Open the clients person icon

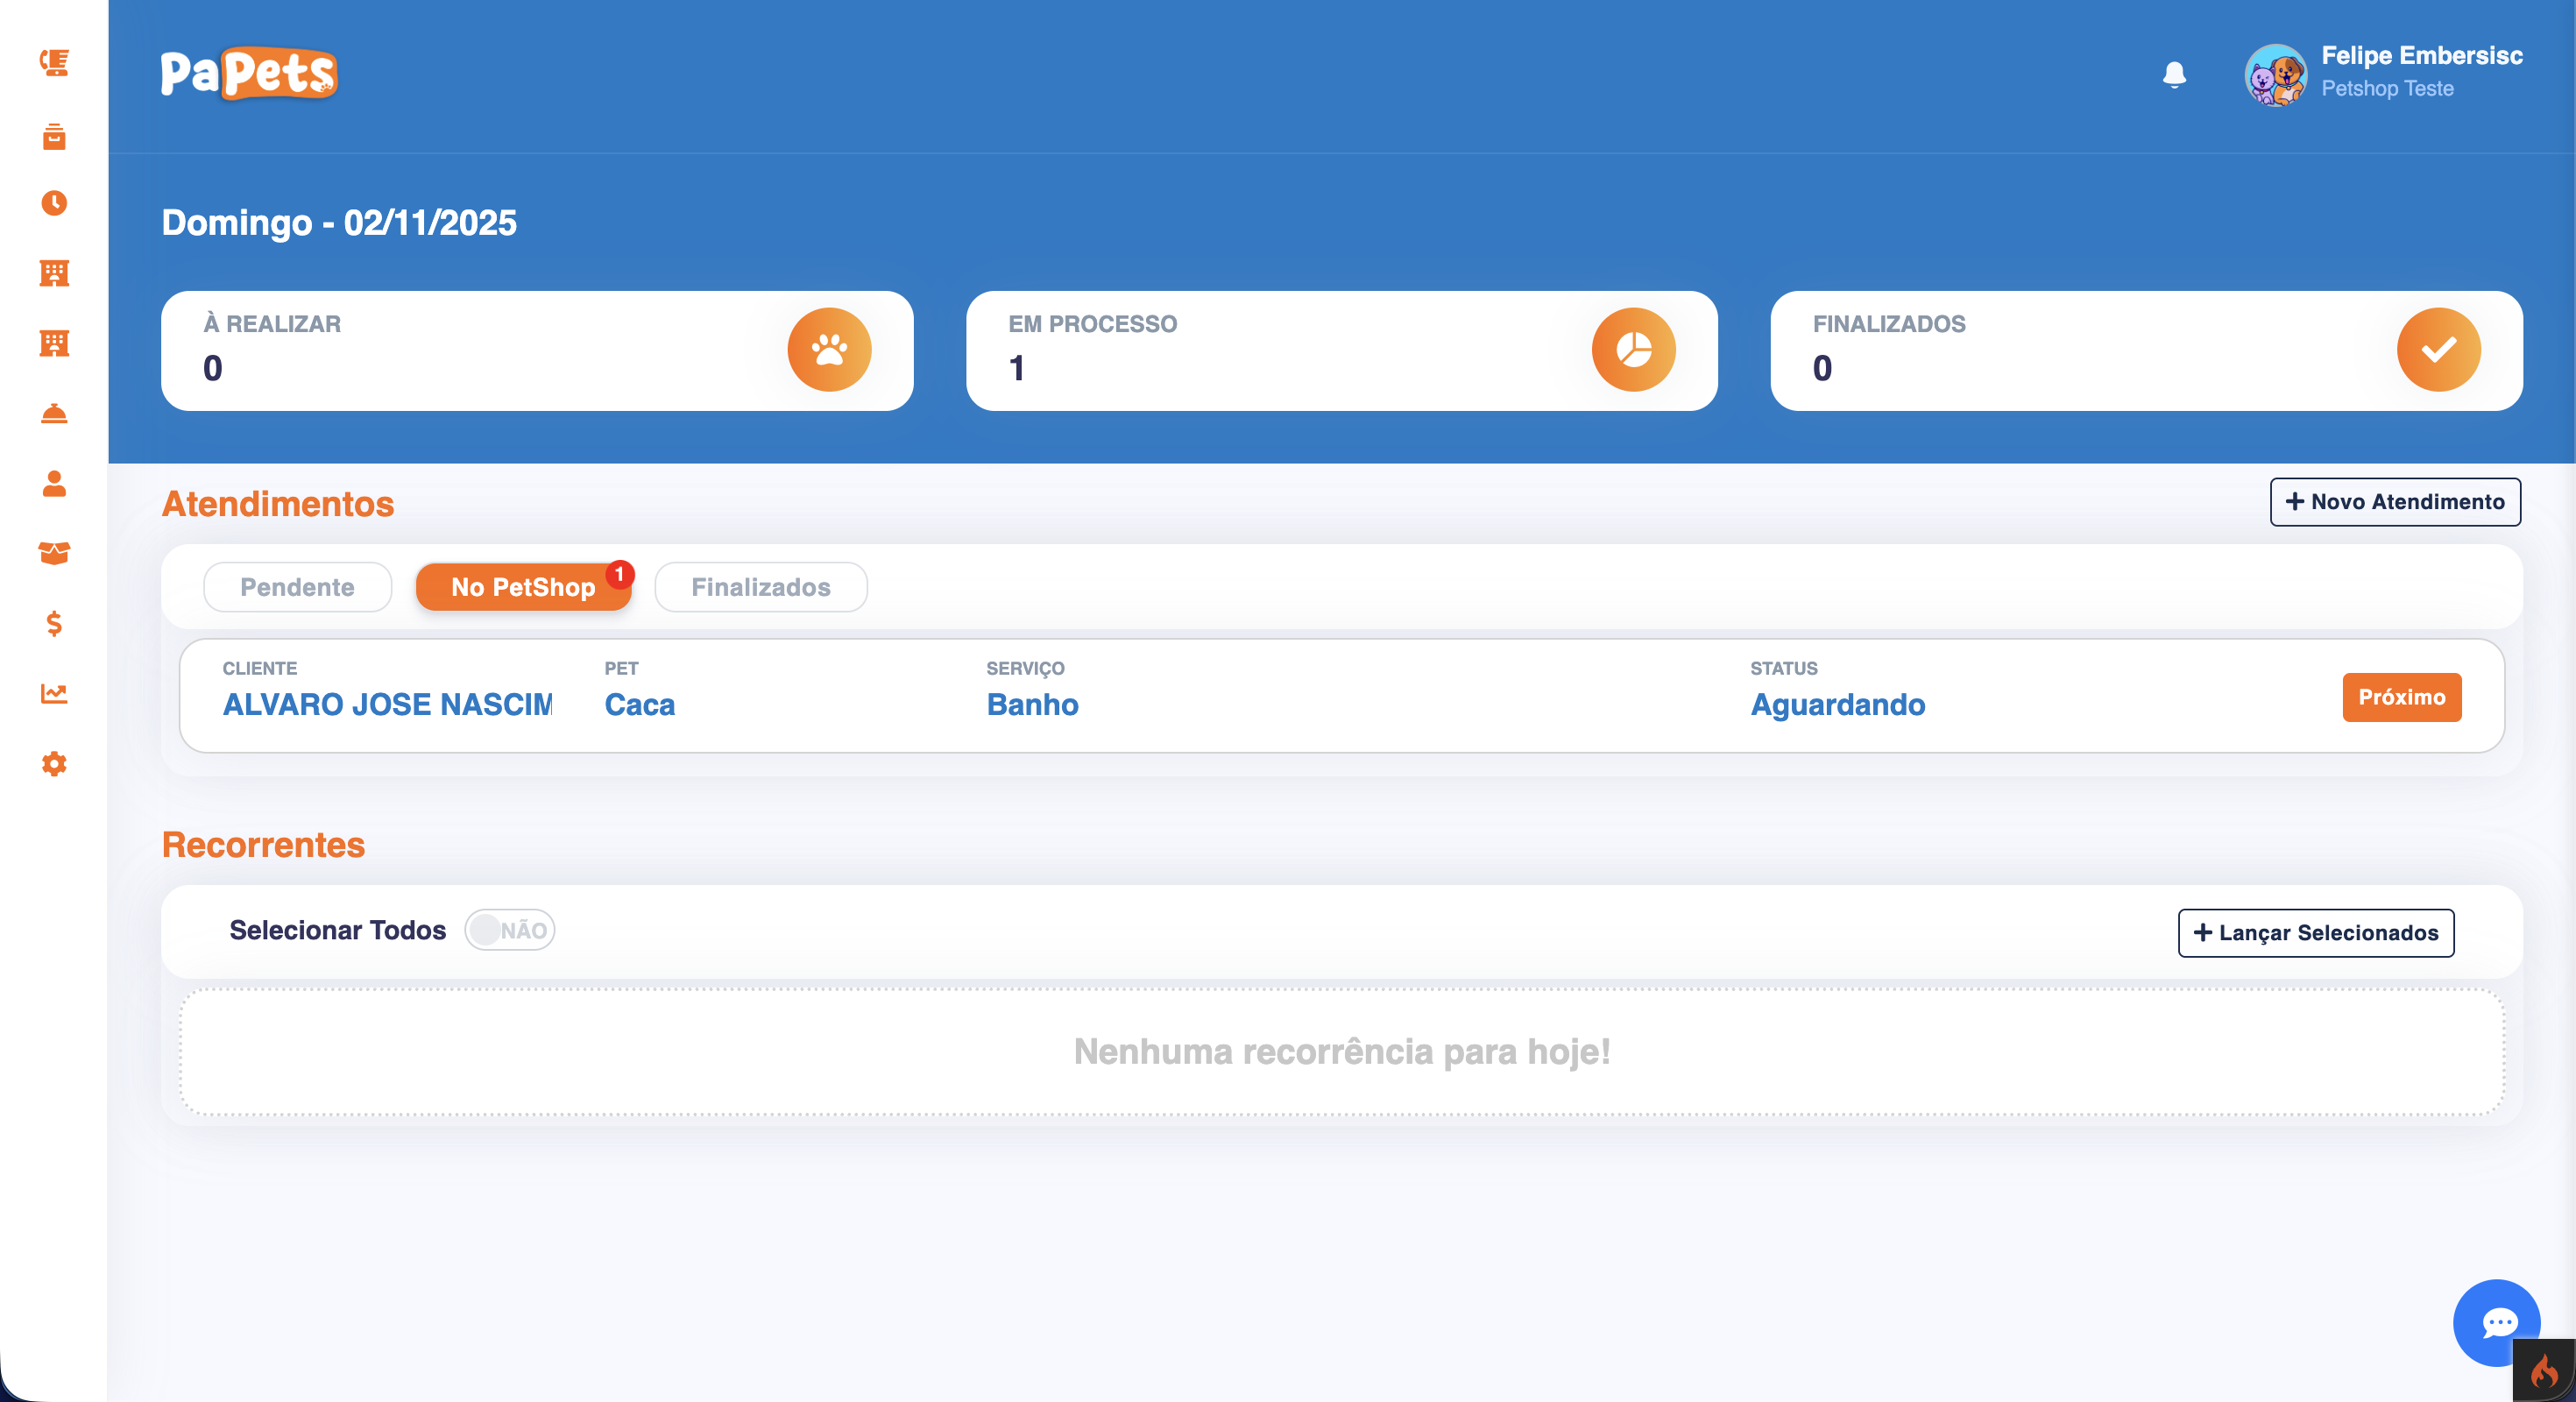pyautogui.click(x=54, y=485)
